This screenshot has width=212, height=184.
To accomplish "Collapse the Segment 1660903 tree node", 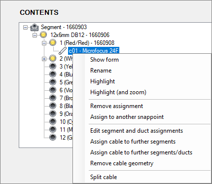I will (25, 27).
